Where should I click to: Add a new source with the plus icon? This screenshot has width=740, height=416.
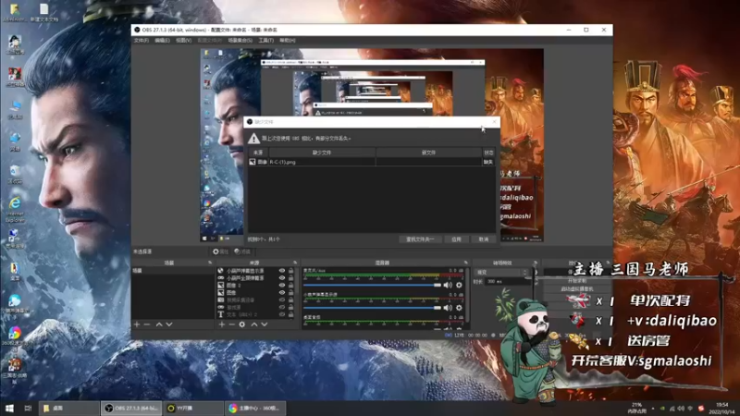coord(221,324)
